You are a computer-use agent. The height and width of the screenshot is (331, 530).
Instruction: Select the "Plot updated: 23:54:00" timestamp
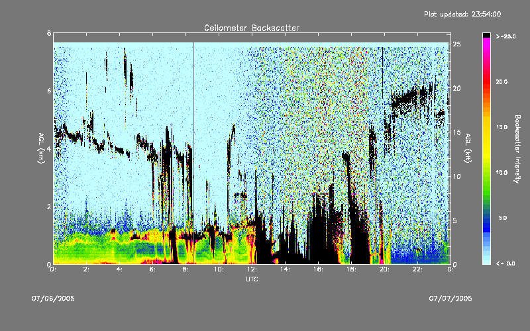462,14
